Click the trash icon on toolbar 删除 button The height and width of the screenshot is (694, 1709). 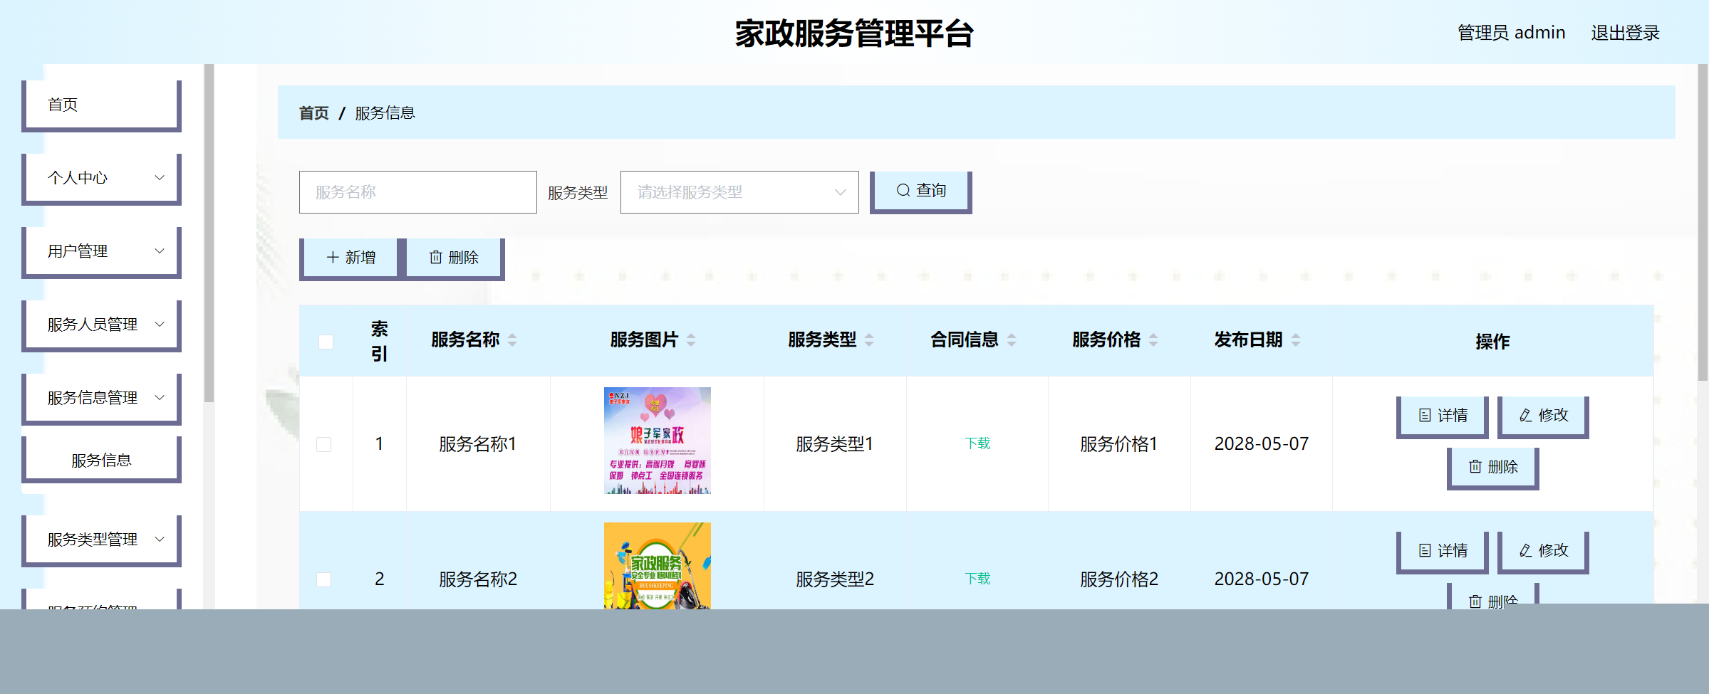(437, 258)
